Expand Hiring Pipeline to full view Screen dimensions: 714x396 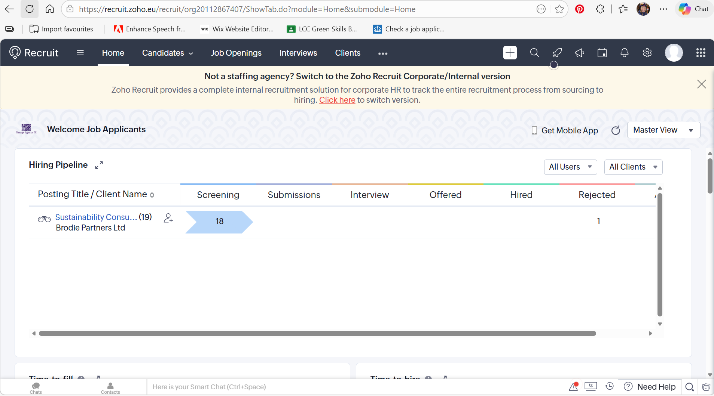pos(99,165)
